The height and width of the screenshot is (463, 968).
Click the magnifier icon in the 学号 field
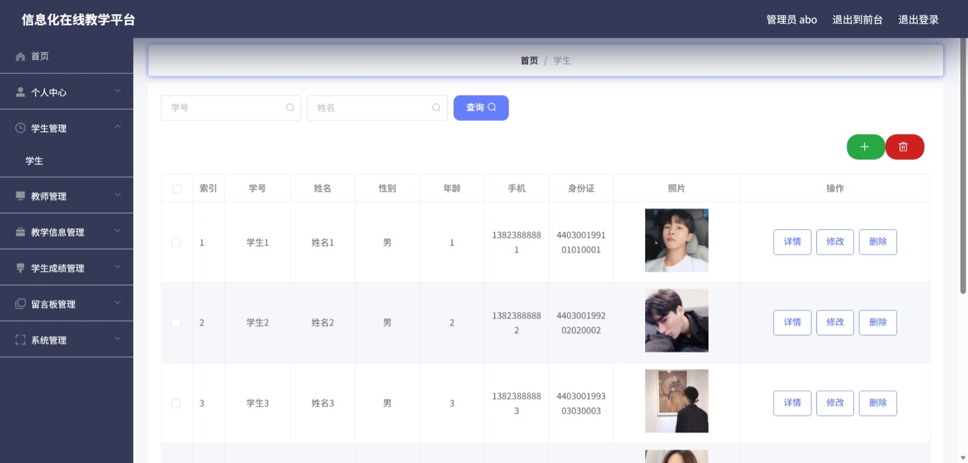point(290,108)
